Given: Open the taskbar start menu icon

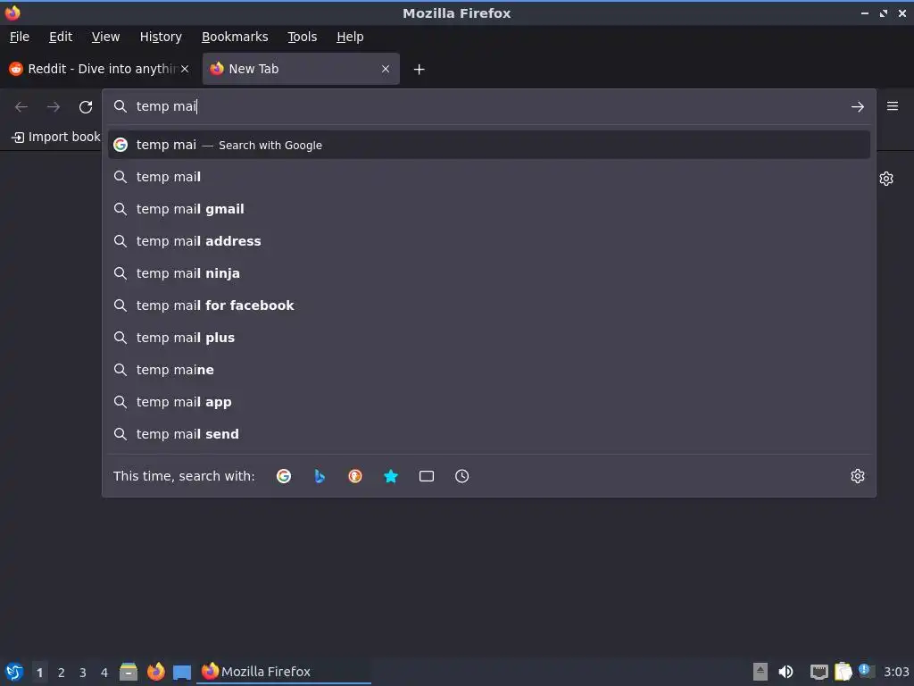Looking at the screenshot, I should point(14,672).
